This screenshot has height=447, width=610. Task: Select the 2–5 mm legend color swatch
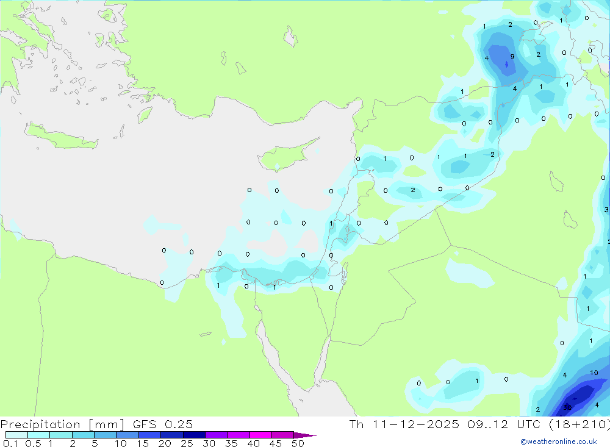(83, 435)
